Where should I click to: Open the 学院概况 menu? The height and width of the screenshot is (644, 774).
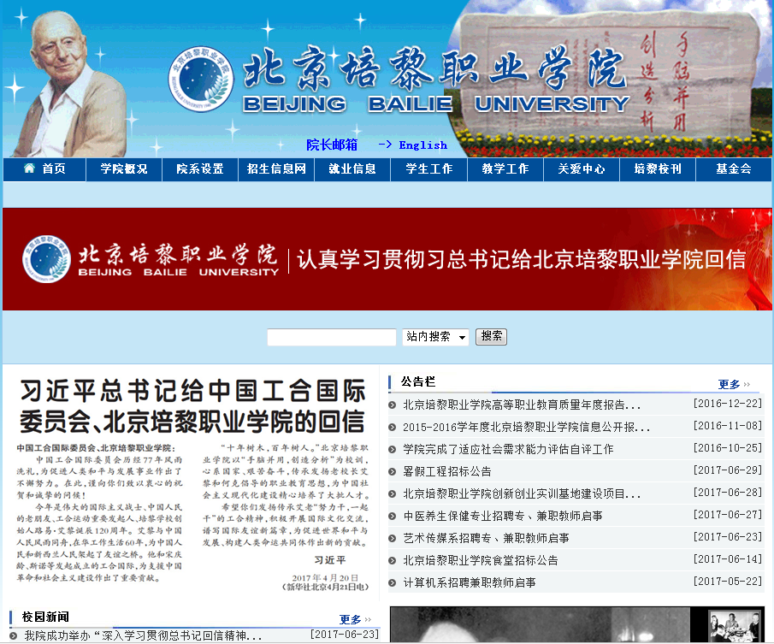point(123,169)
